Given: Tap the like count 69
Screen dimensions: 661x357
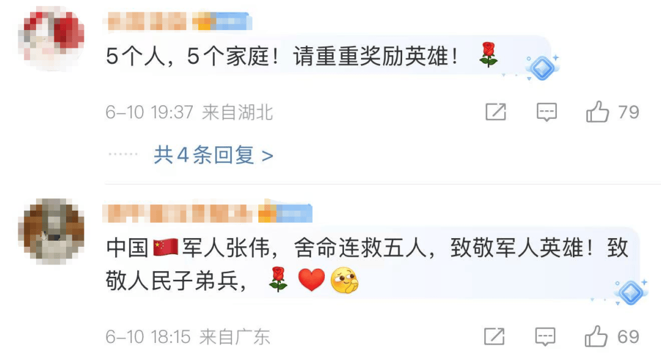Looking at the screenshot, I should coord(628,337).
